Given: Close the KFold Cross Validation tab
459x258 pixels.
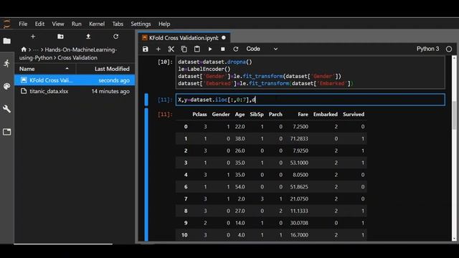Looking at the screenshot, I should [x=224, y=38].
